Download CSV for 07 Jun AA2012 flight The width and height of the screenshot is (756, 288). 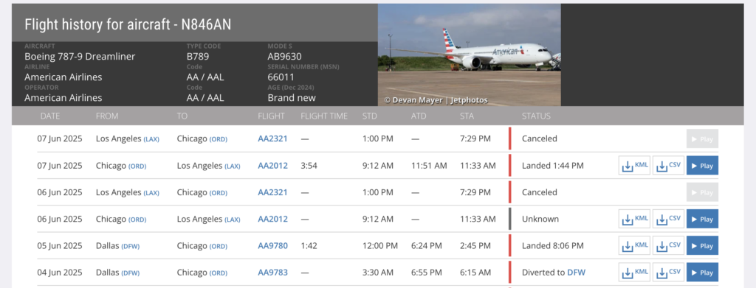[x=668, y=166]
